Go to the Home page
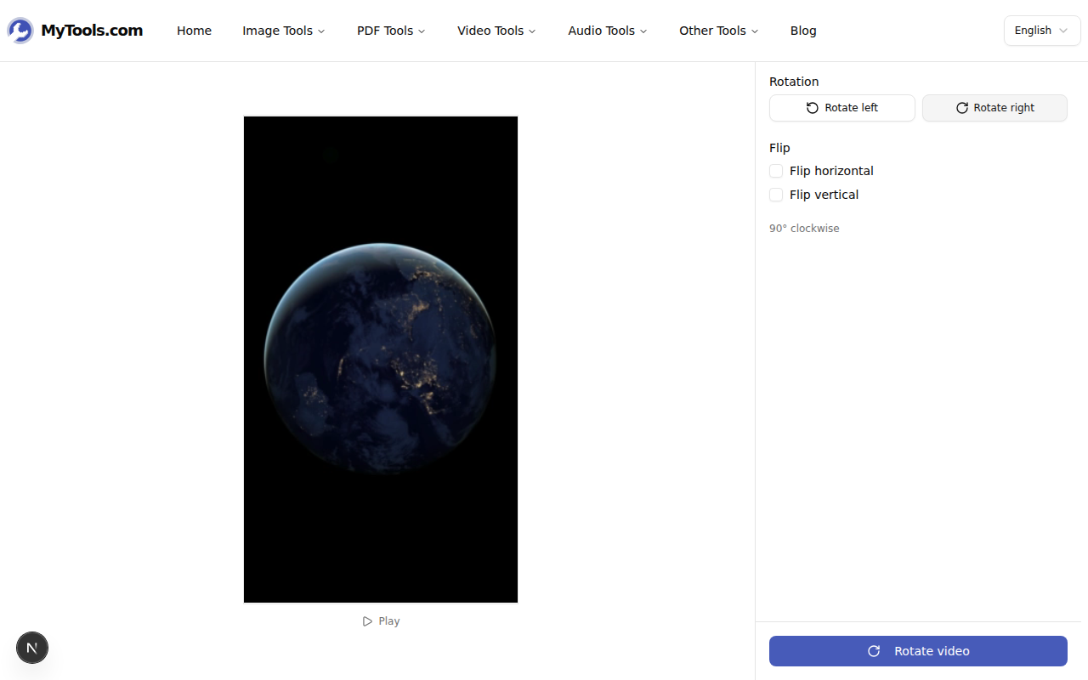 pyautogui.click(x=194, y=31)
